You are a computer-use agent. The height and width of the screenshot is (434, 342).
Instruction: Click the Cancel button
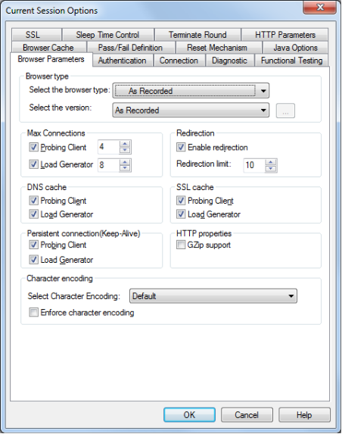click(247, 414)
